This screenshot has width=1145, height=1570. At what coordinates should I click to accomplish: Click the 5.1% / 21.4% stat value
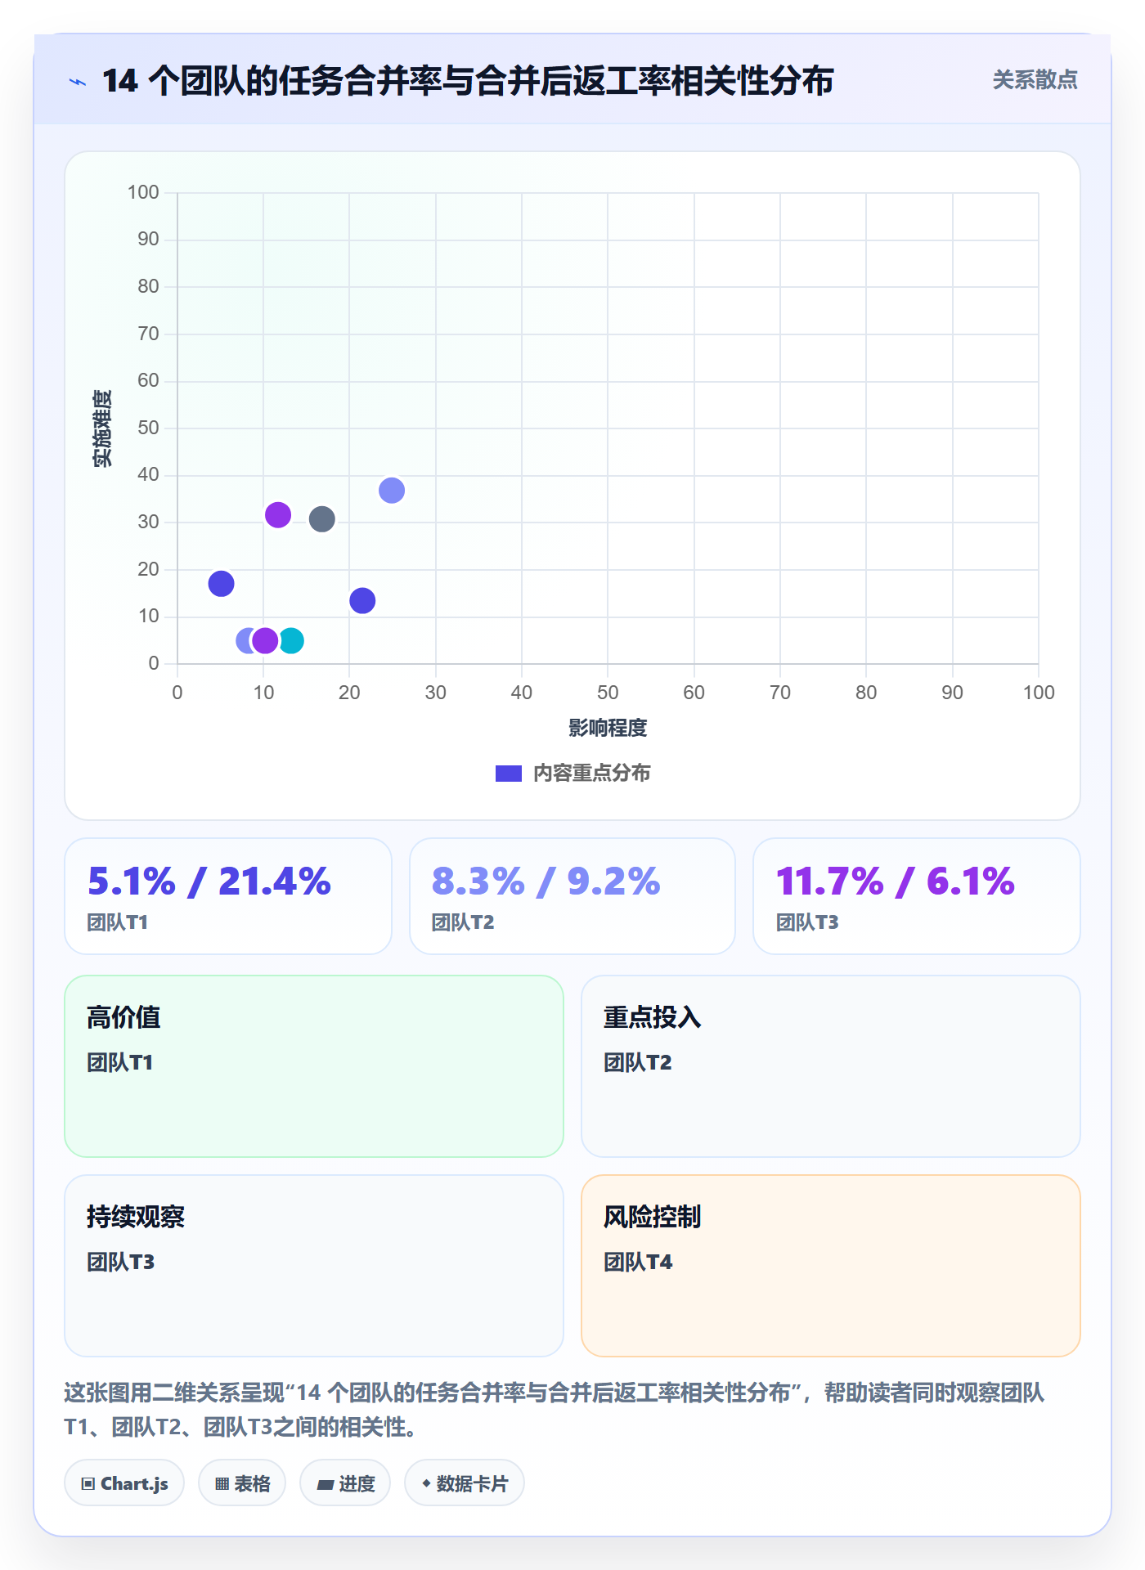(209, 881)
